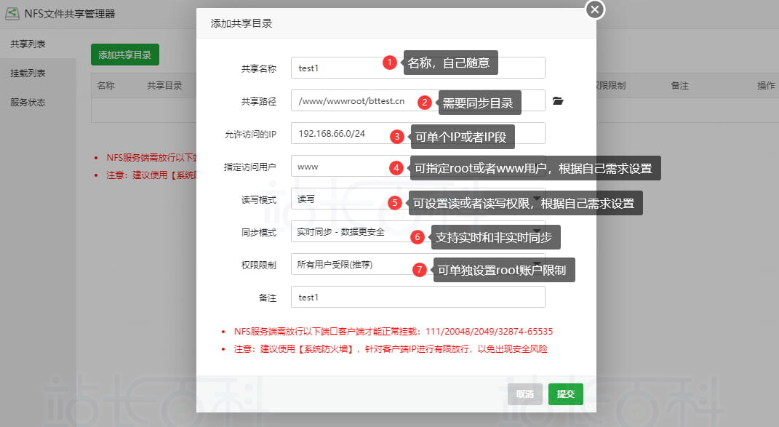Click the NFS文件共享管理器 logo icon

pyautogui.click(x=12, y=13)
